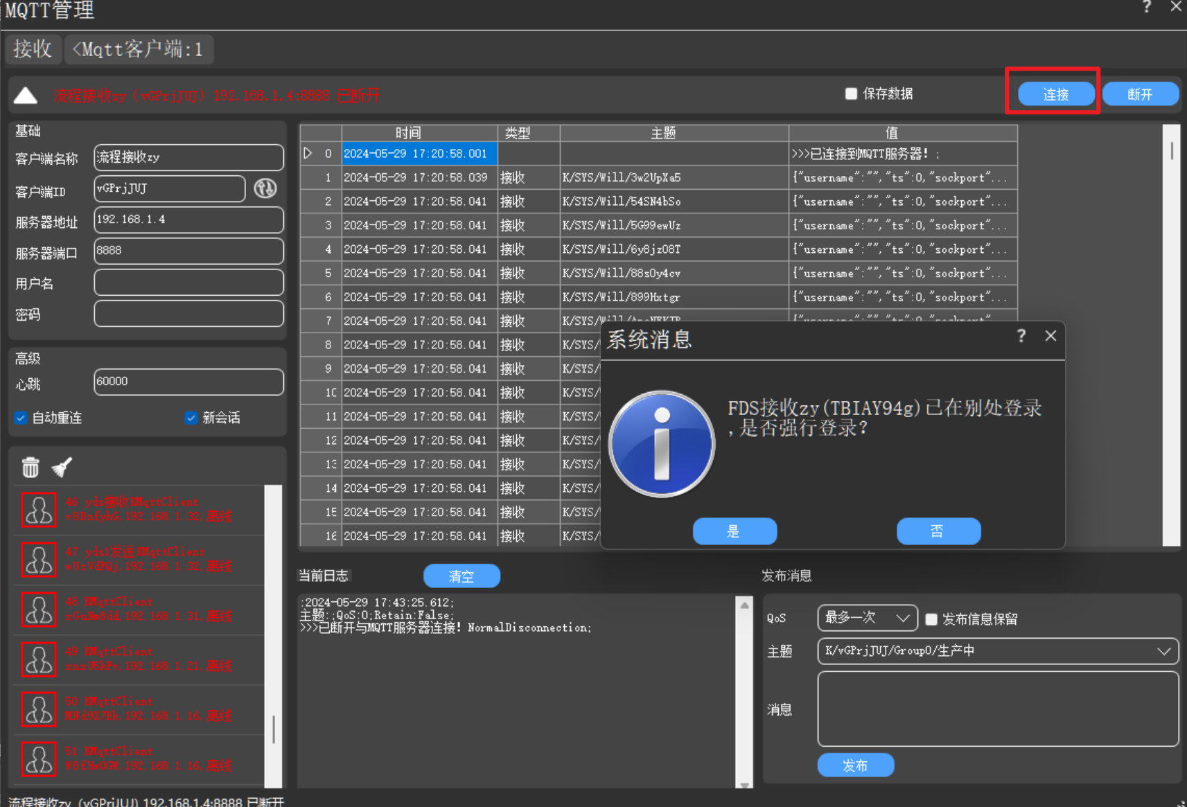This screenshot has height=807, width=1187.
Task: Select client 48 KMqttClient avatar icon
Action: [x=39, y=610]
